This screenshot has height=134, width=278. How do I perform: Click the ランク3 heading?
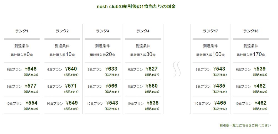(x=103, y=31)
